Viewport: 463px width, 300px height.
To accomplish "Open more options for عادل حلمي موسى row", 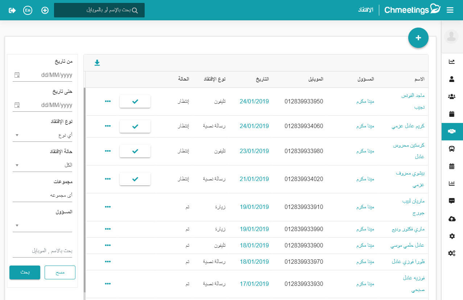I will tap(108, 245).
